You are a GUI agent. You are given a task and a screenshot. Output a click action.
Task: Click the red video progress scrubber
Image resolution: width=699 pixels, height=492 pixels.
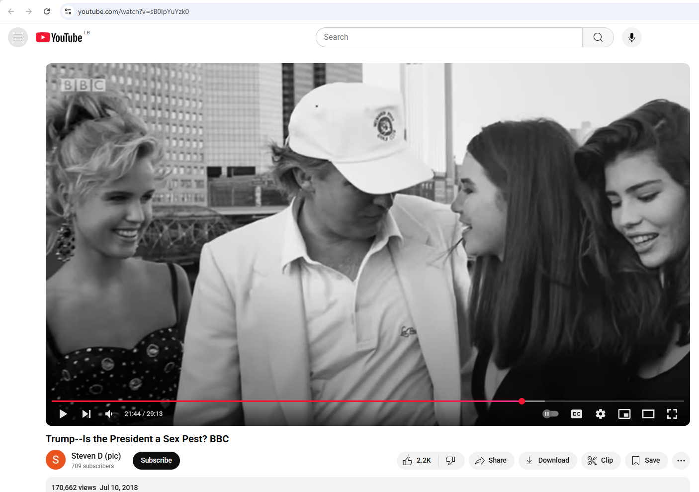click(522, 401)
